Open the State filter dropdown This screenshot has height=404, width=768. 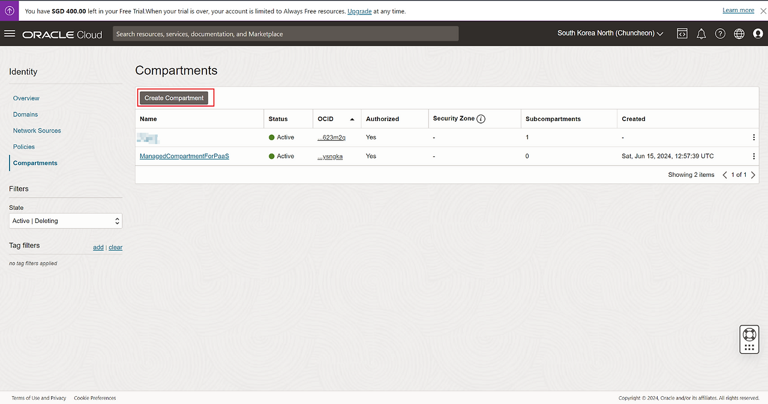point(65,221)
